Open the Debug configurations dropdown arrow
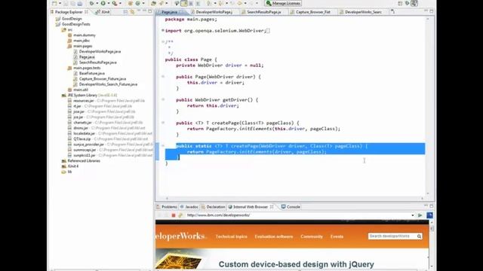The image size is (483, 271). pyautogui.click(x=97, y=3)
